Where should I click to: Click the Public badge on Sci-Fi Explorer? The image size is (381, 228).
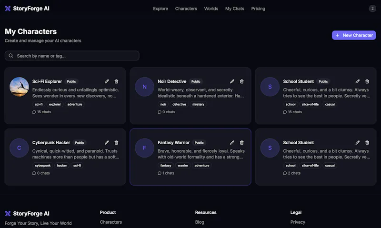(71, 81)
